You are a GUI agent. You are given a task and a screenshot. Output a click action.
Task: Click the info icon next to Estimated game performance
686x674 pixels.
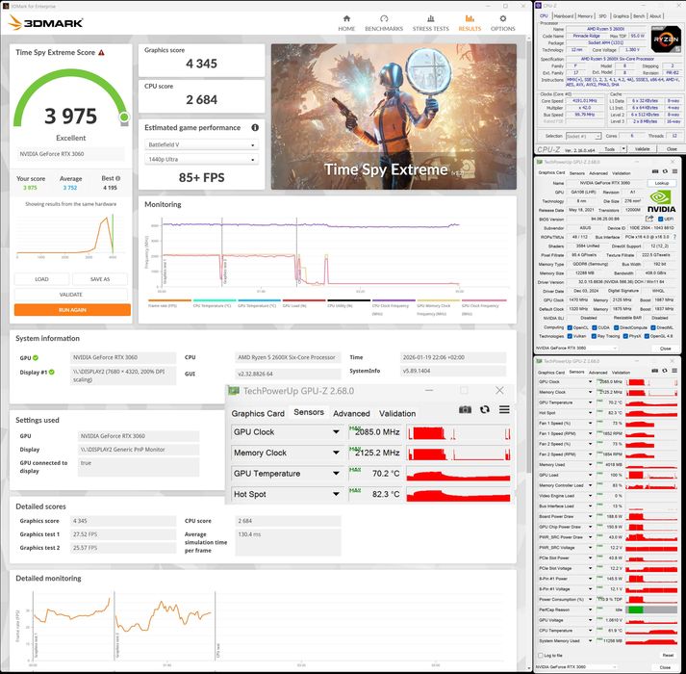tap(255, 127)
